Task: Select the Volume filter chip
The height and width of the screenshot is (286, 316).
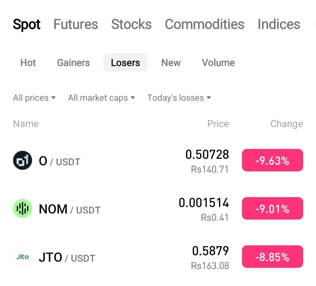Action: coord(218,63)
